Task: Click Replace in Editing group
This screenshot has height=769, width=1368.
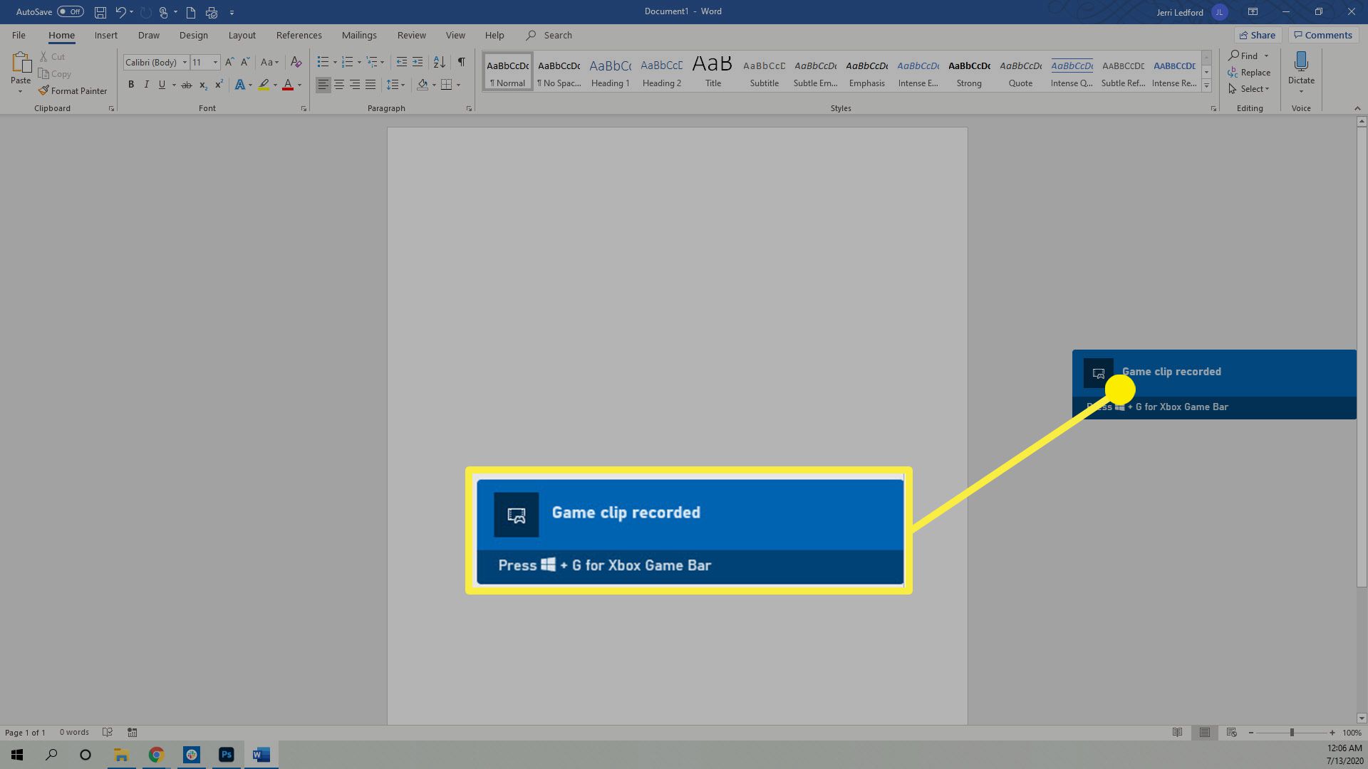Action: pos(1249,73)
